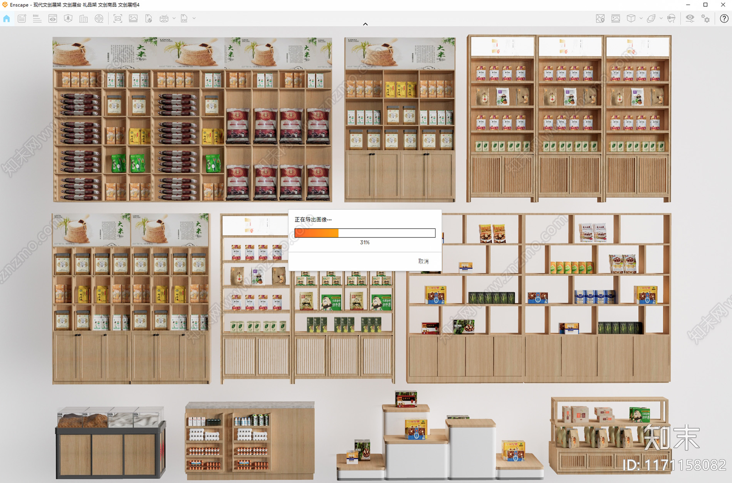Open visual settings eye slider icon

[690, 19]
